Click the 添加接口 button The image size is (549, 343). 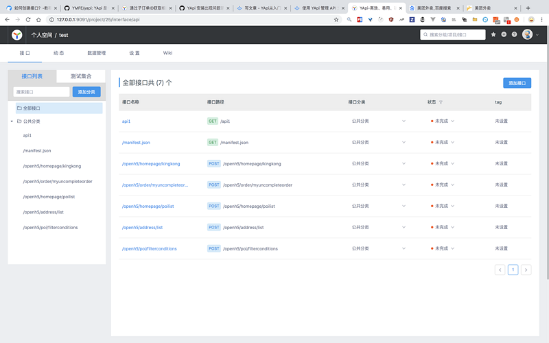click(517, 83)
